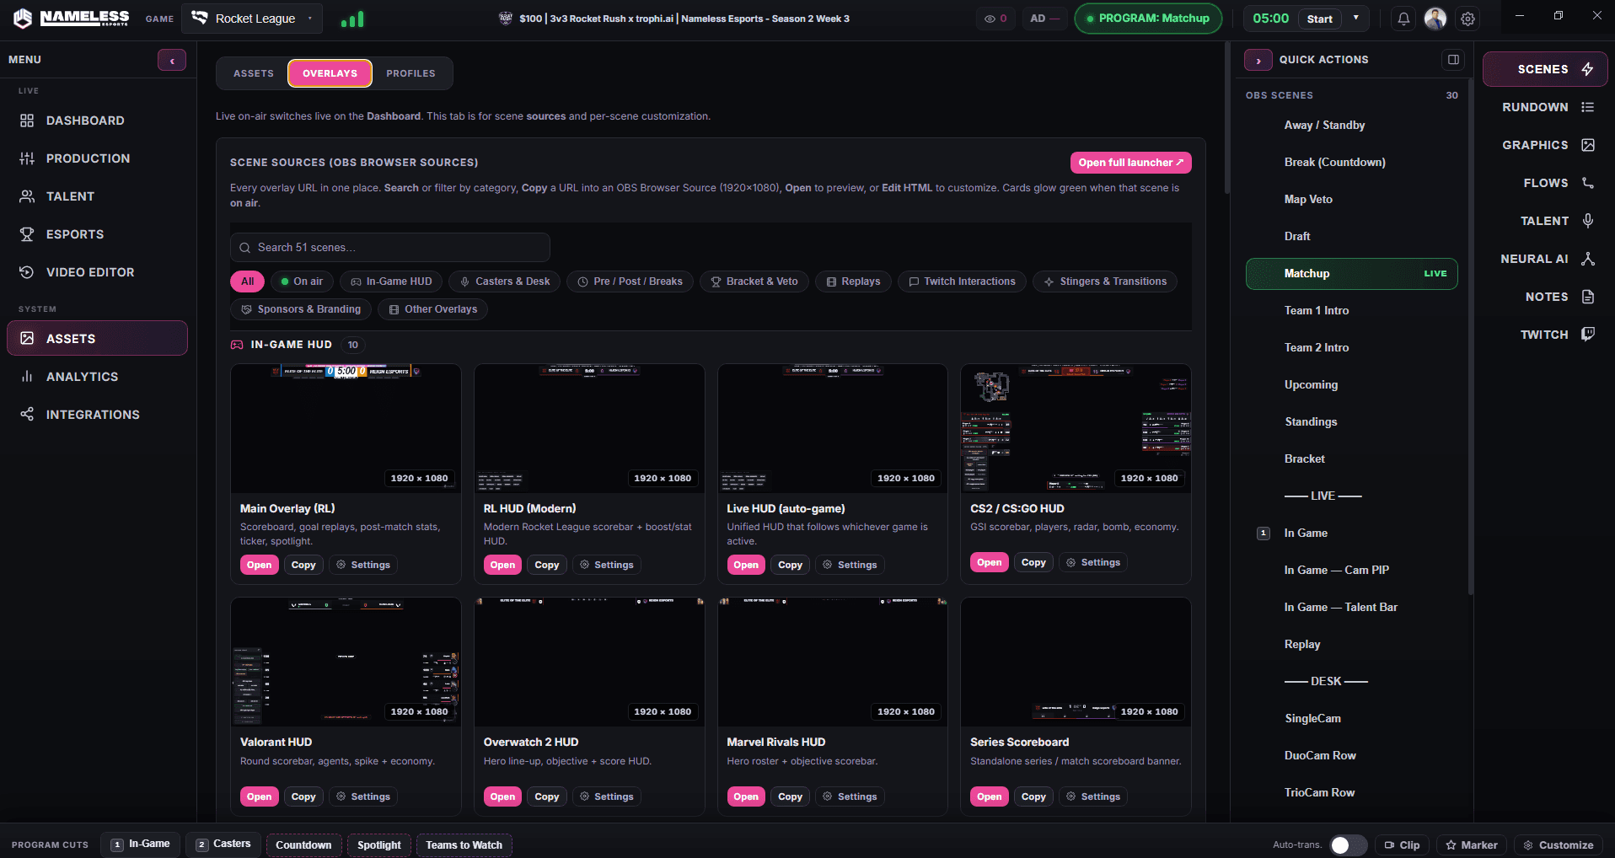The height and width of the screenshot is (858, 1615).
Task: Switch OBS scene to Map Veto
Action: pyautogui.click(x=1351, y=199)
